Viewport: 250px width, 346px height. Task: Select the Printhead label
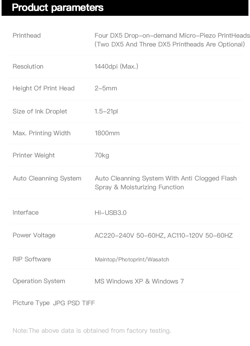[x=27, y=35]
